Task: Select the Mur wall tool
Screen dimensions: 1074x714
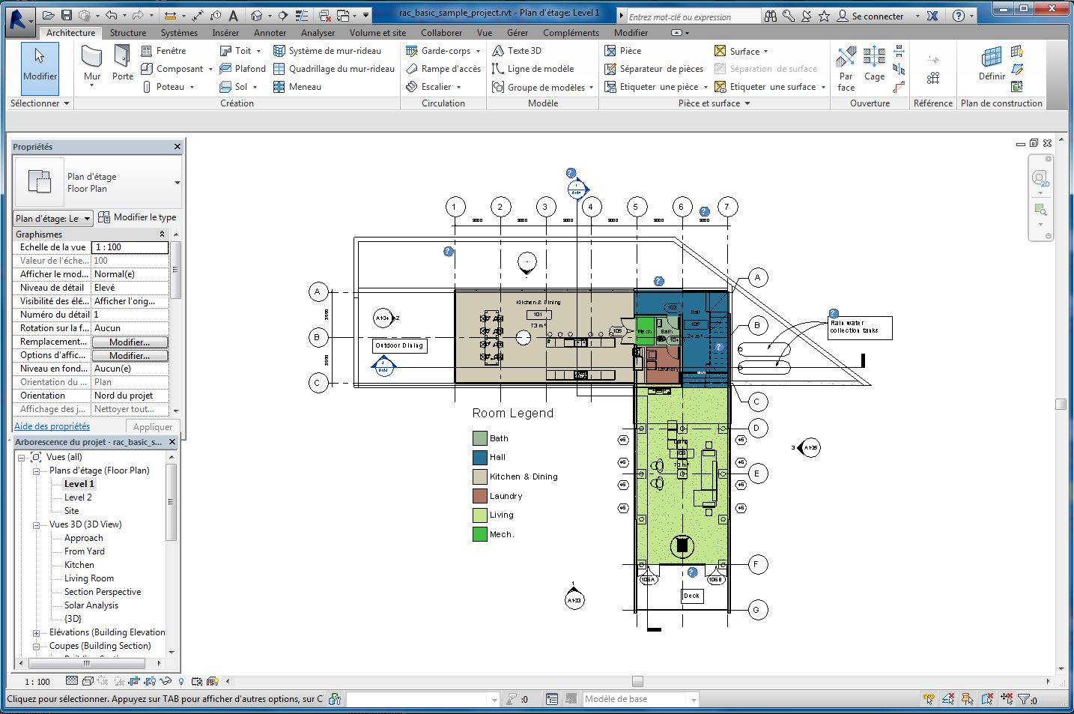Action: pos(91,64)
